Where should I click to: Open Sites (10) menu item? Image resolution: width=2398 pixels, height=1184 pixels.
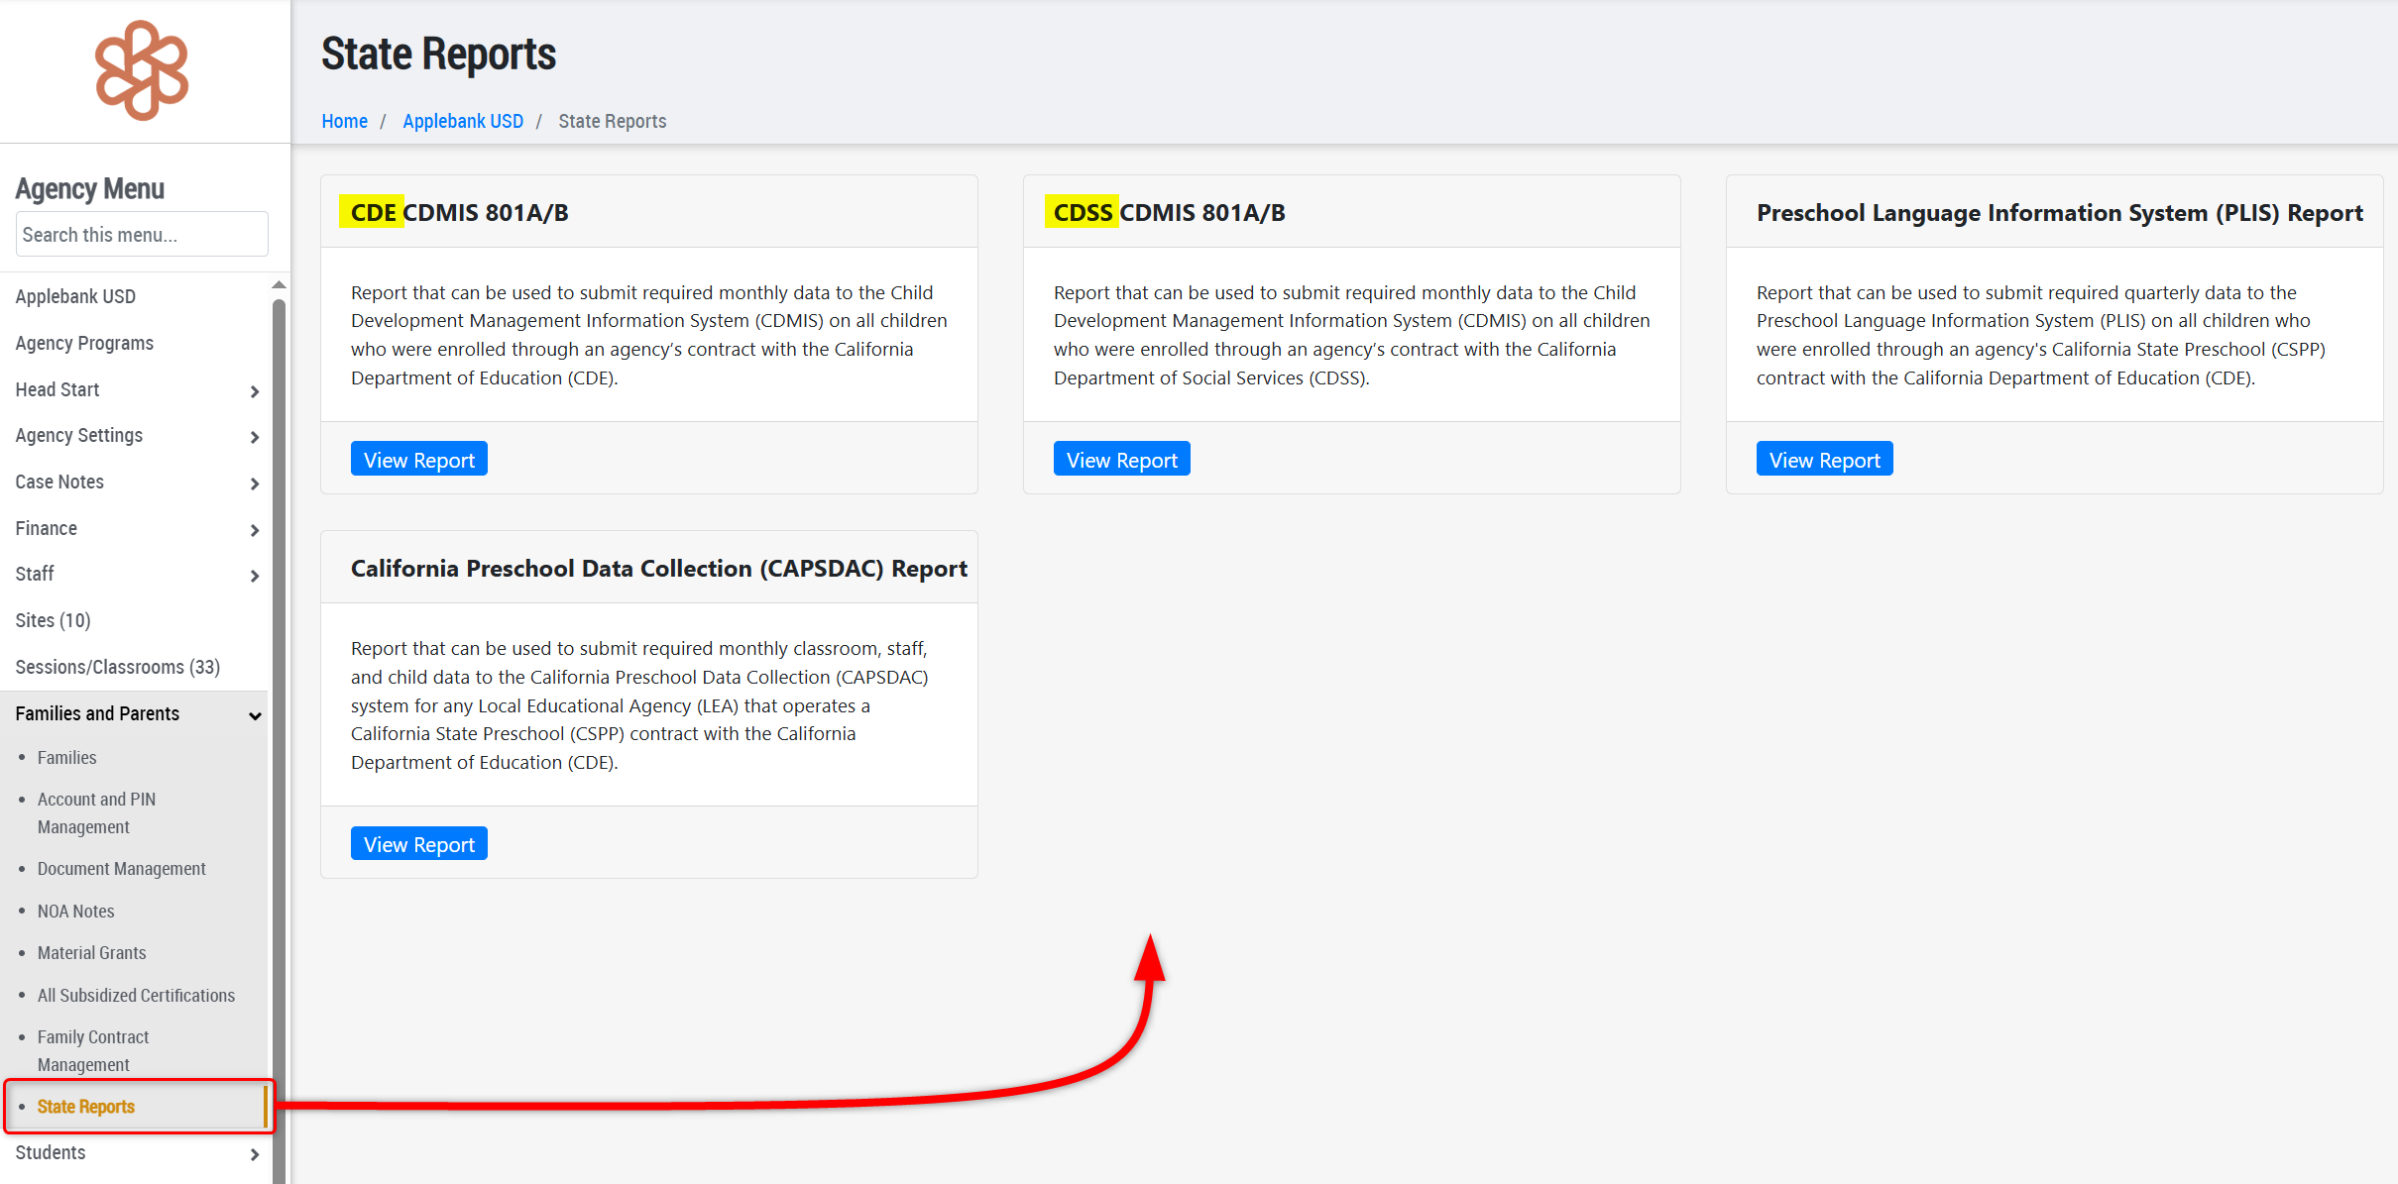click(x=53, y=620)
